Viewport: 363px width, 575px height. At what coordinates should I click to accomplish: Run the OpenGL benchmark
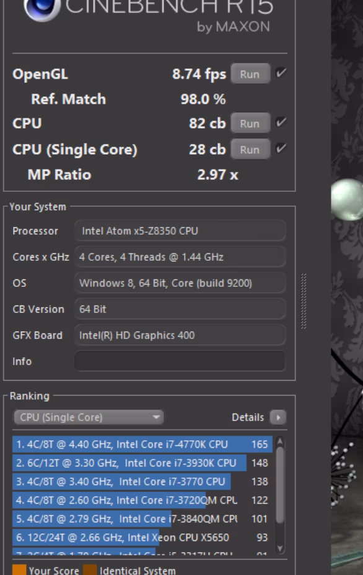click(x=250, y=74)
